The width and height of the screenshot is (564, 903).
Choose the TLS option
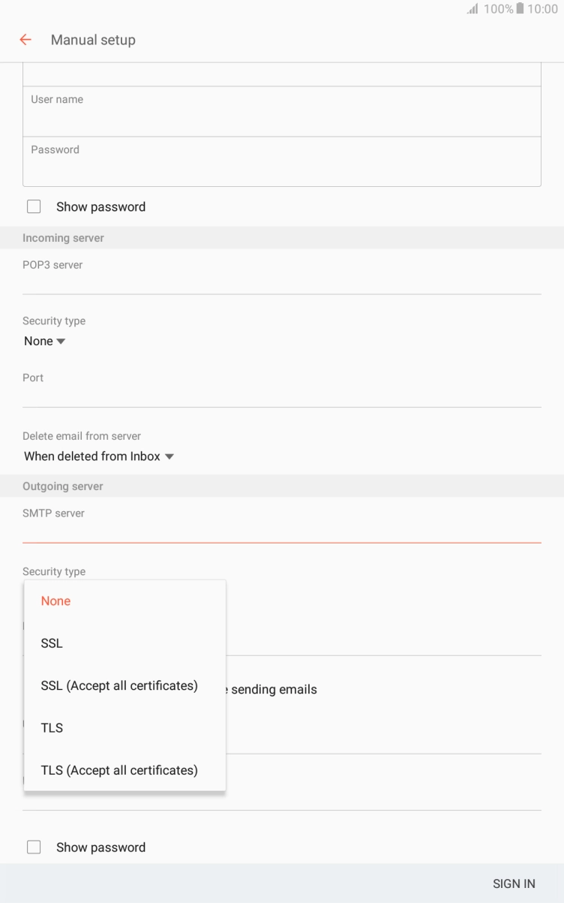pos(52,727)
